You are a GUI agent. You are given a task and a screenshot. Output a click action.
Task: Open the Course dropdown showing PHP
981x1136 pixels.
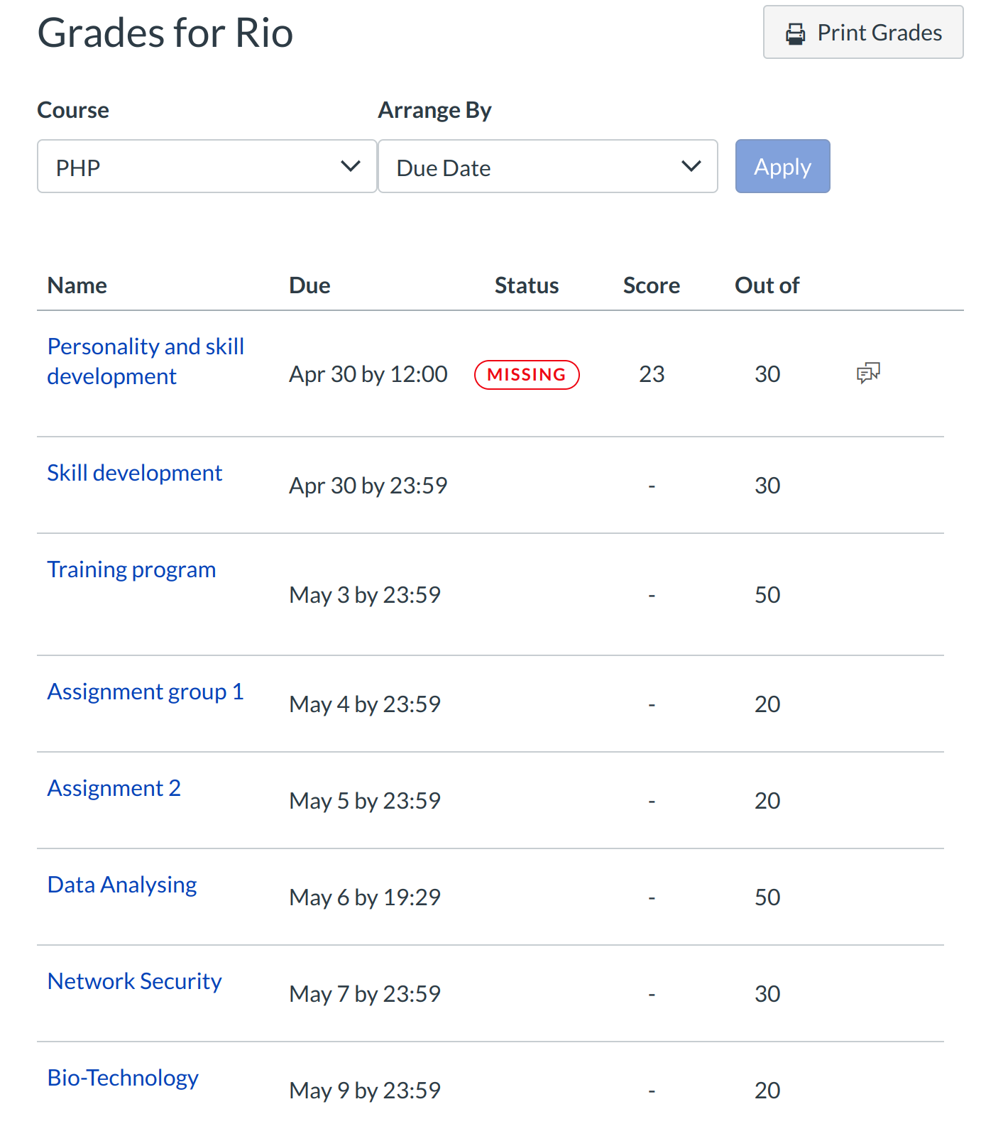pyautogui.click(x=206, y=167)
